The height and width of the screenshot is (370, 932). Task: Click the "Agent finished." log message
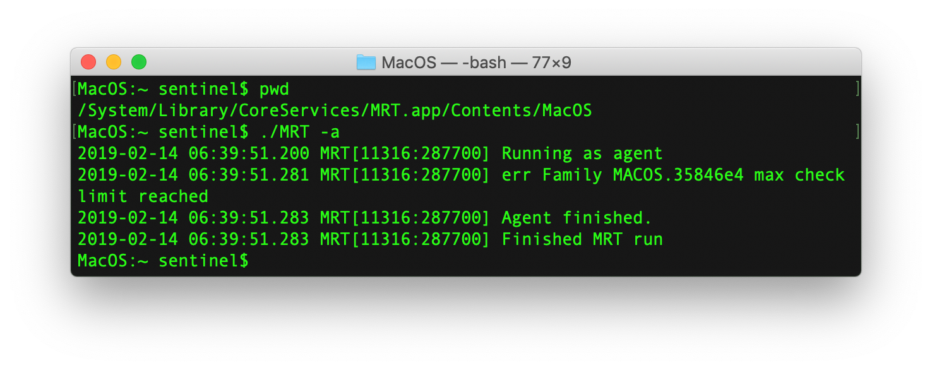coord(577,218)
